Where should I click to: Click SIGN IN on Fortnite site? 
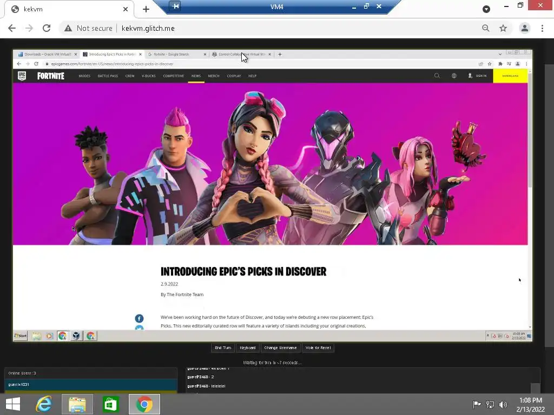[477, 76]
